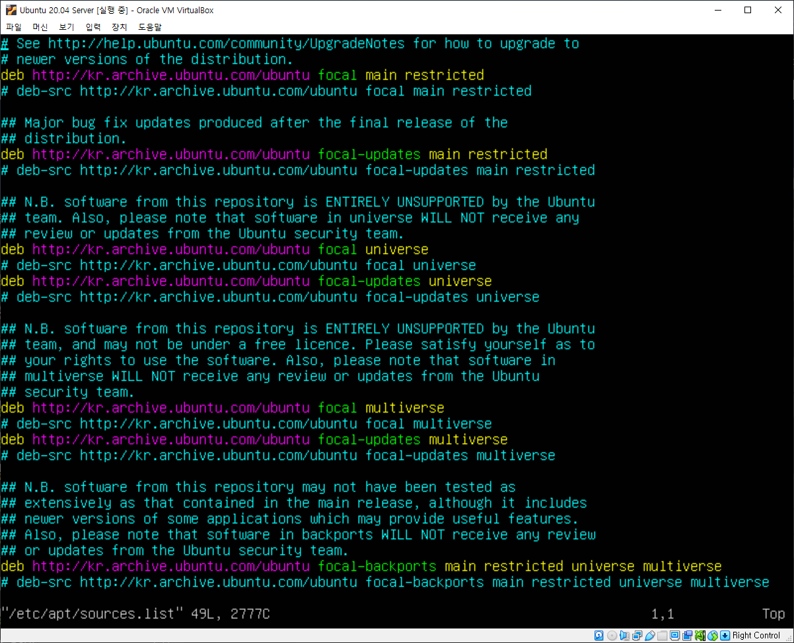Open the USB devices indicator icon

tap(650, 635)
